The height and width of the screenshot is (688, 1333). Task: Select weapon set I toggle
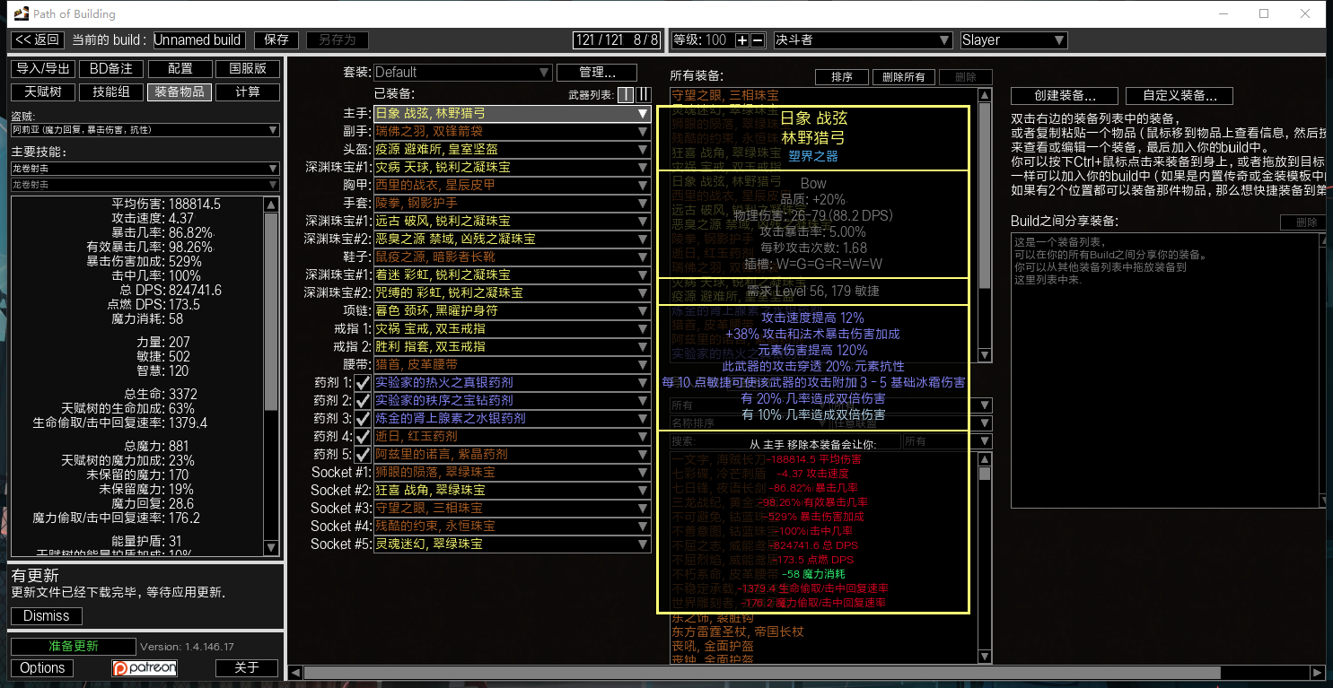[626, 94]
